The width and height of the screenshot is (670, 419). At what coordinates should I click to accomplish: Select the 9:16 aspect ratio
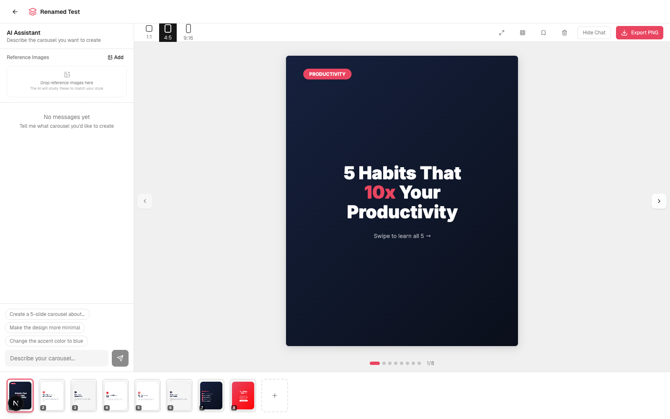pos(188,32)
